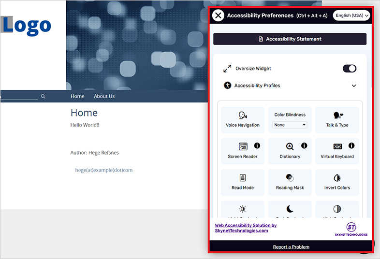The width and height of the screenshot is (380, 259).
Task: Toggle the Oversize Widget switch
Action: (x=349, y=69)
